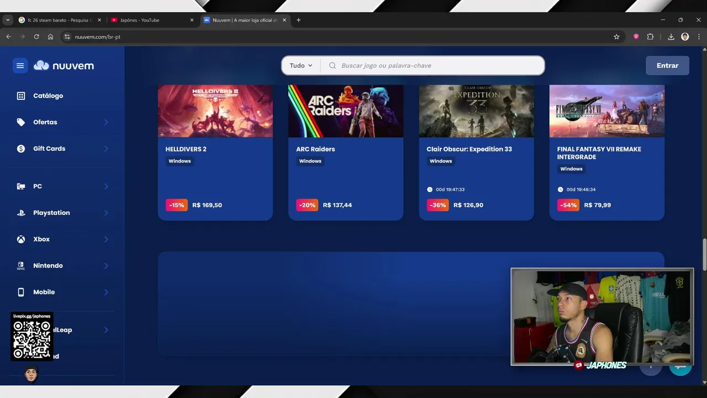Image resolution: width=707 pixels, height=398 pixels.
Task: Open a new browser tab
Action: [x=298, y=20]
